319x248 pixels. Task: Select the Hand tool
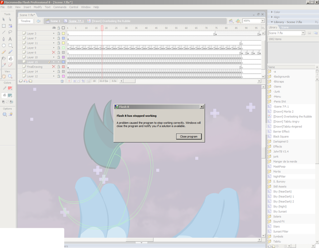pos(4,76)
